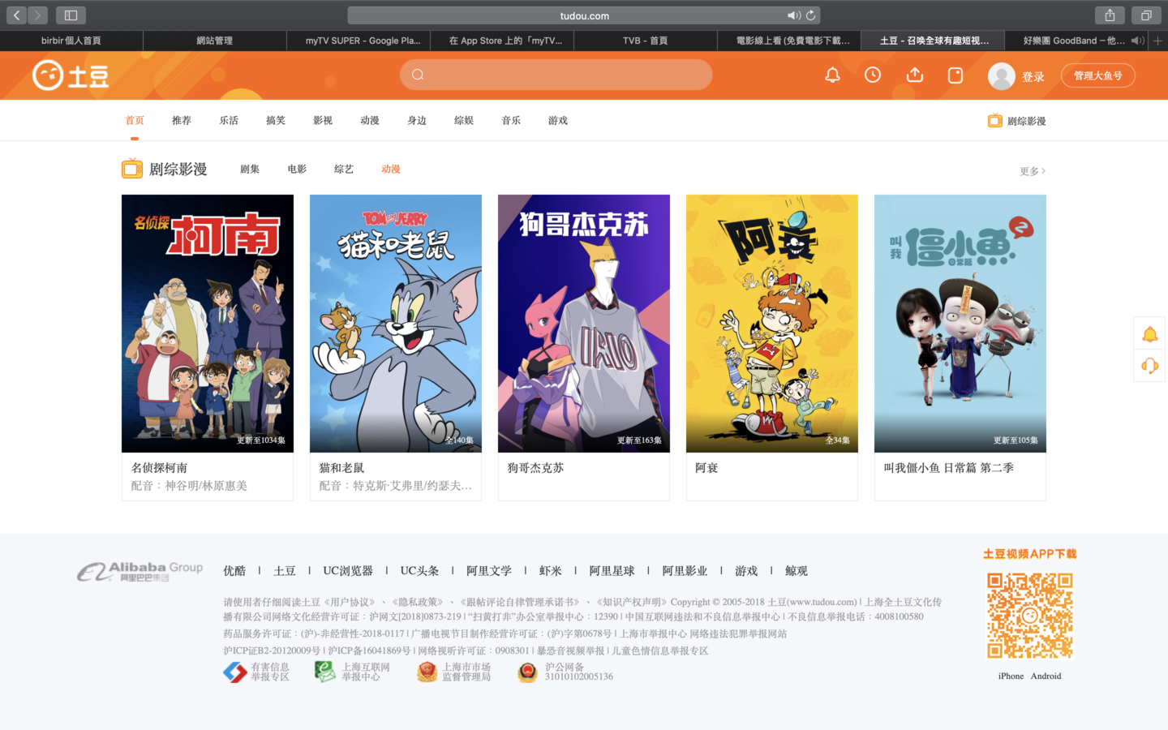1168x730 pixels.
Task: Click the 登录 login link
Action: pos(1033,76)
